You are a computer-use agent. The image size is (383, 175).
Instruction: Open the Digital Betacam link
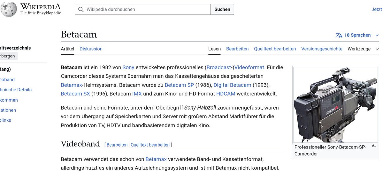(x=232, y=85)
